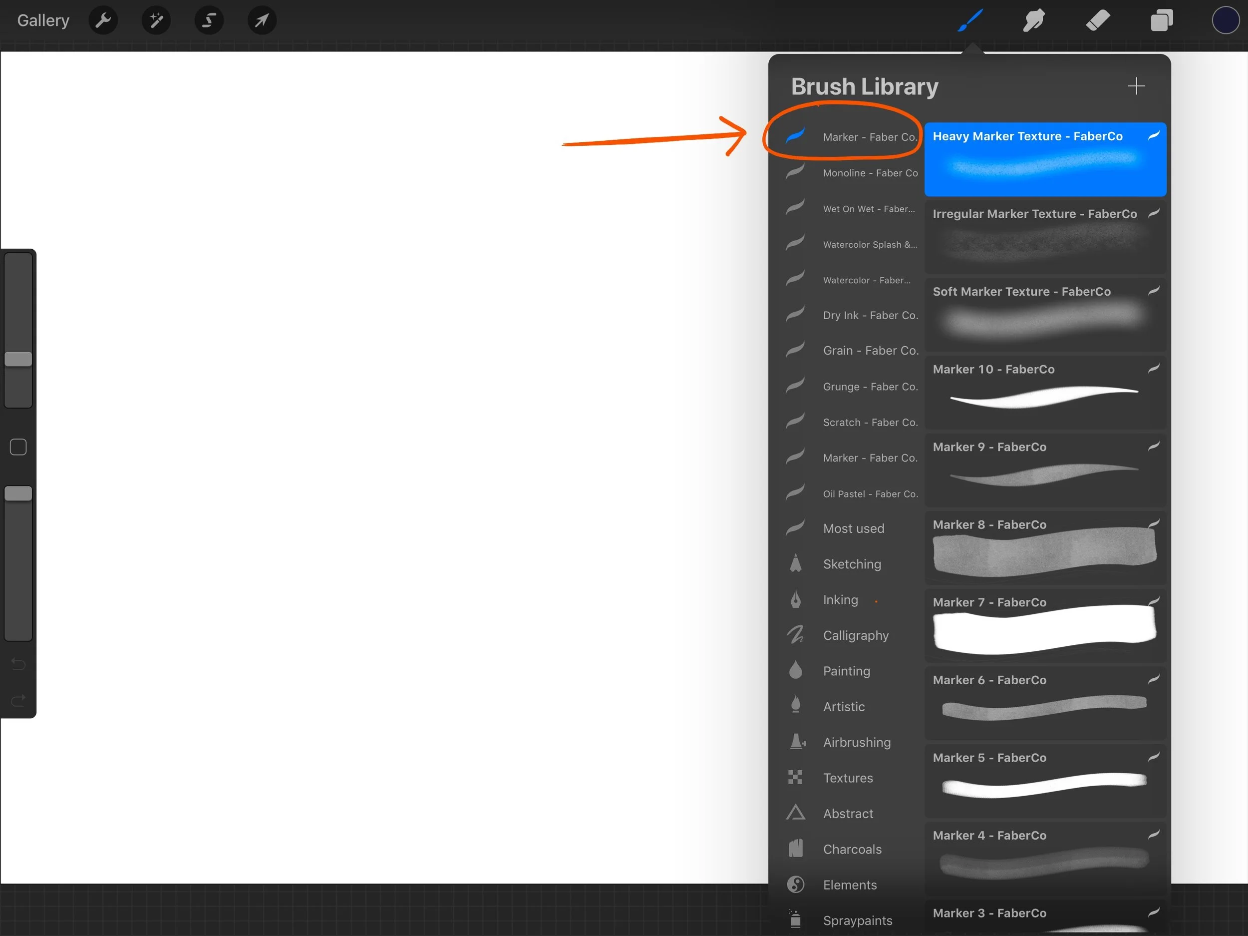Open the Layers panel
This screenshot has height=936, width=1248.
click(x=1162, y=21)
